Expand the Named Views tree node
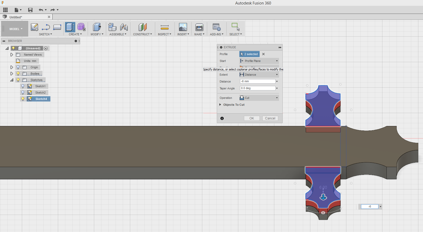Viewport: 423px width, 232px height. (x=12, y=55)
